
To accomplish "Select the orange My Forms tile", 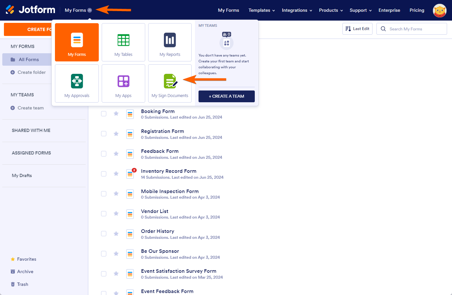I will [x=77, y=42].
